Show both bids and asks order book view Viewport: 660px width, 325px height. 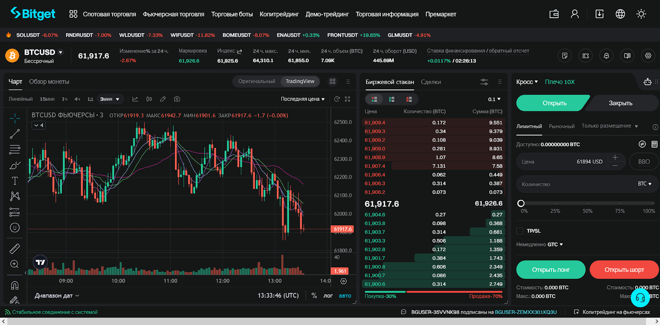point(374,99)
